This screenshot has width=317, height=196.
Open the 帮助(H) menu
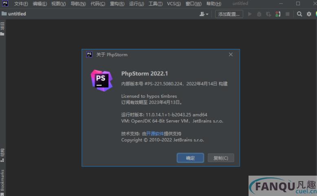tap(214, 4)
